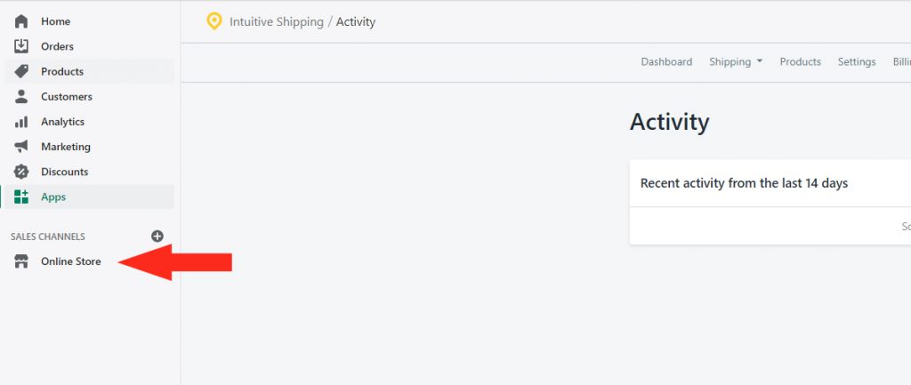The height and width of the screenshot is (385, 911).
Task: Click the Recent activity card header
Action: pyautogui.click(x=770, y=183)
